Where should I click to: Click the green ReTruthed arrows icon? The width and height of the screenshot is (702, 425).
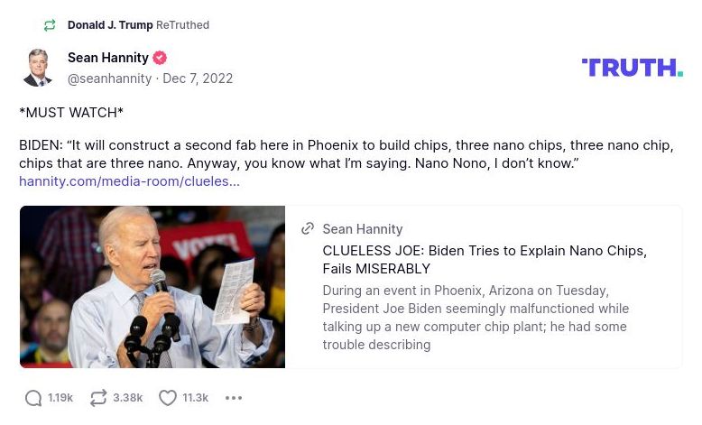click(50, 25)
